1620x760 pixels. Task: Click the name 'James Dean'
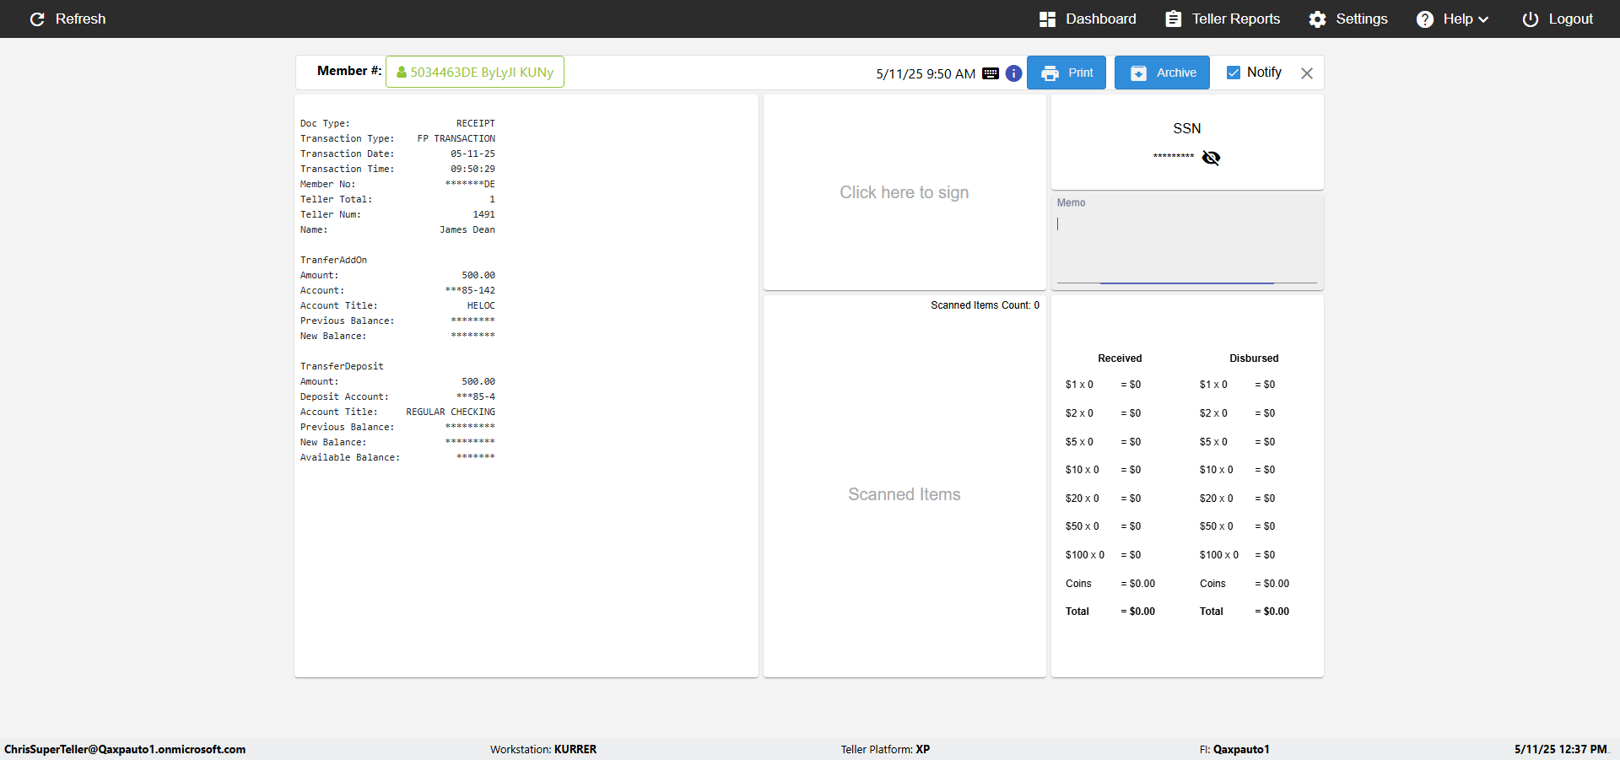coord(467,229)
